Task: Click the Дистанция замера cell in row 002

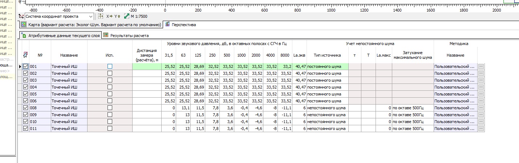Action: [x=147, y=73]
